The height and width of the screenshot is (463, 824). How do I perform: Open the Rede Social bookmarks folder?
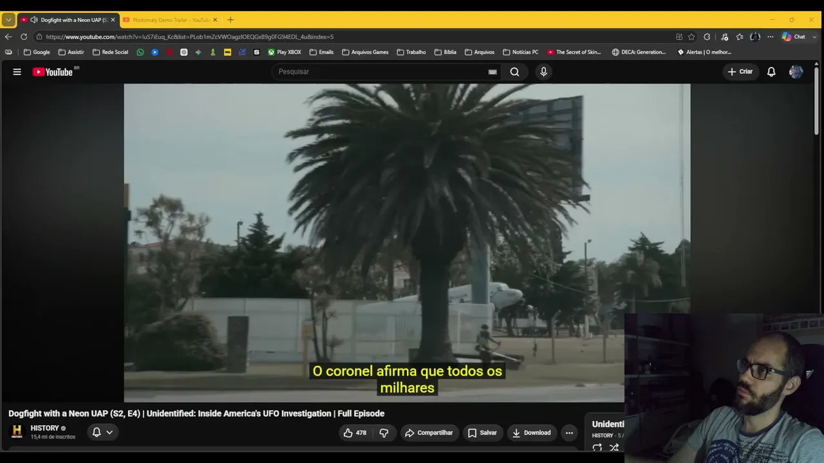click(x=110, y=52)
